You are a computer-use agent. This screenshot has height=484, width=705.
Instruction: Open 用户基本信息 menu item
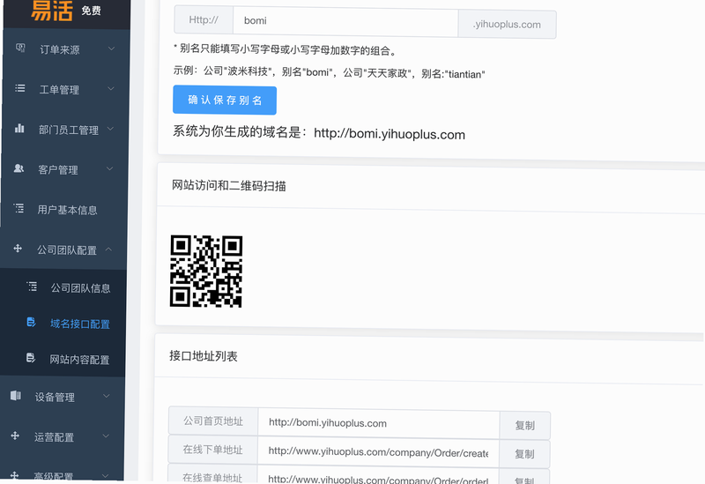(63, 209)
